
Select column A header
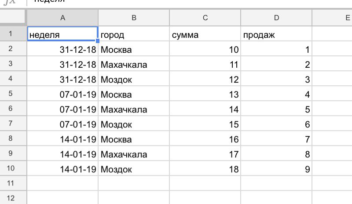pos(62,18)
